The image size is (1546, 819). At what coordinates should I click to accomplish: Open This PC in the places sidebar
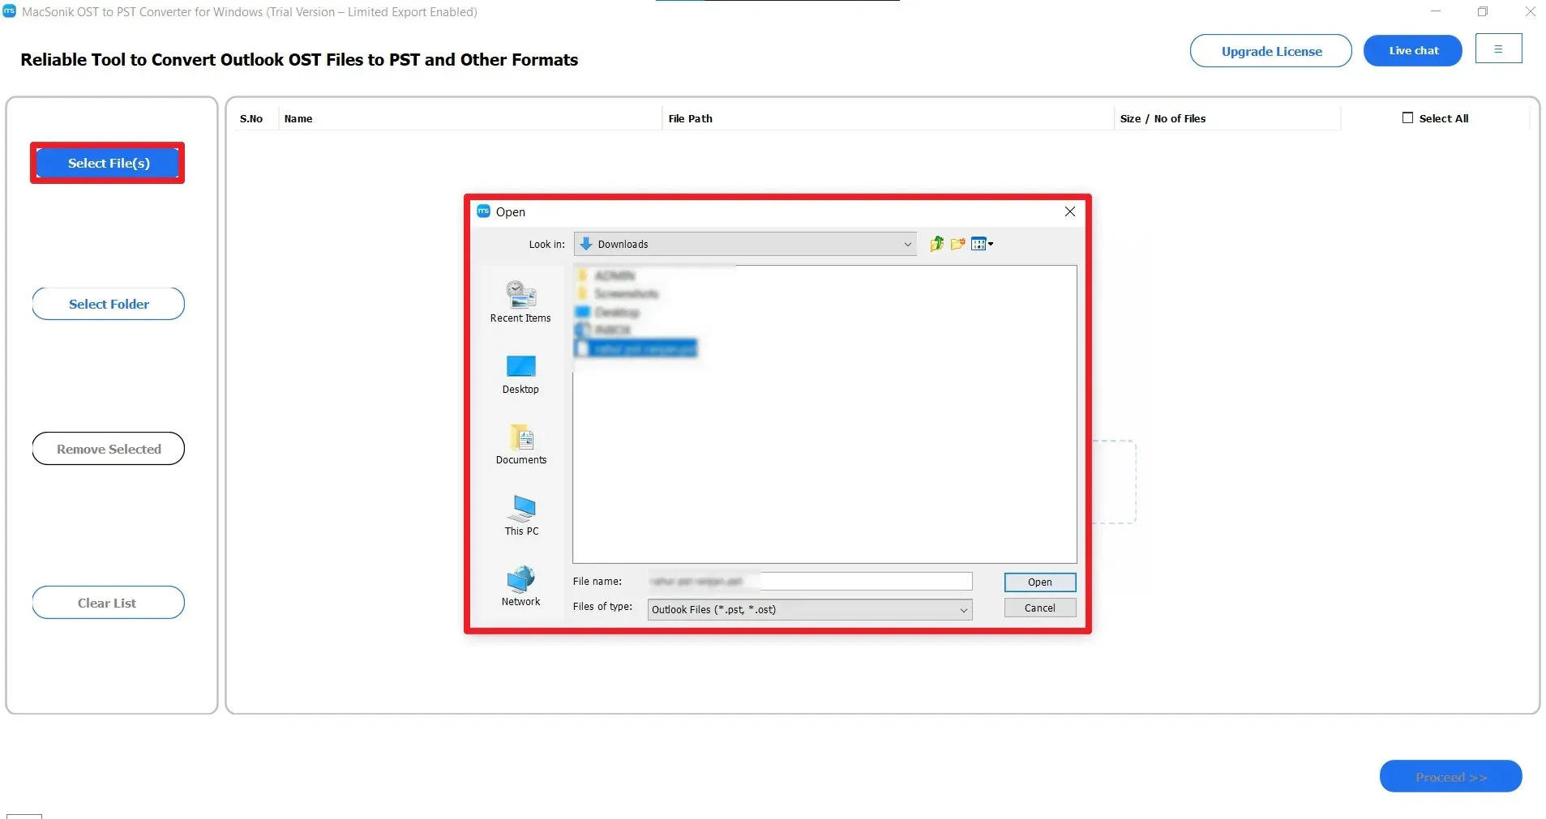coord(521,516)
